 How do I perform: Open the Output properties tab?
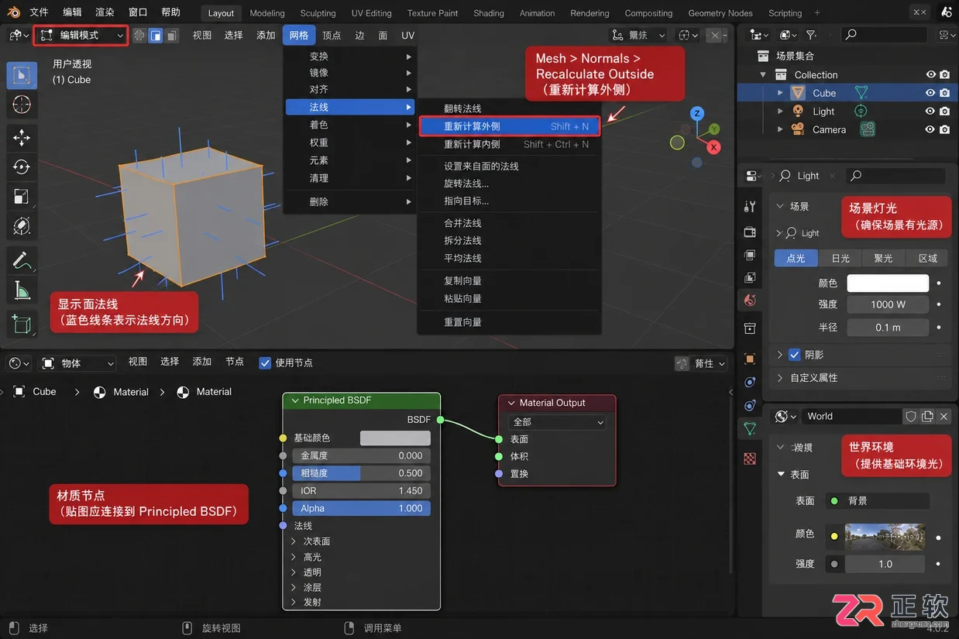750,255
